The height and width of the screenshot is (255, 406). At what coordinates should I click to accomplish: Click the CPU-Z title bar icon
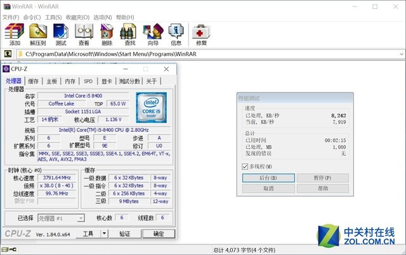coord(6,69)
